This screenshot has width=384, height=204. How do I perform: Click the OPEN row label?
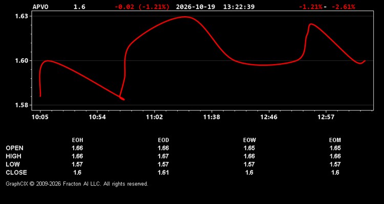(15, 148)
